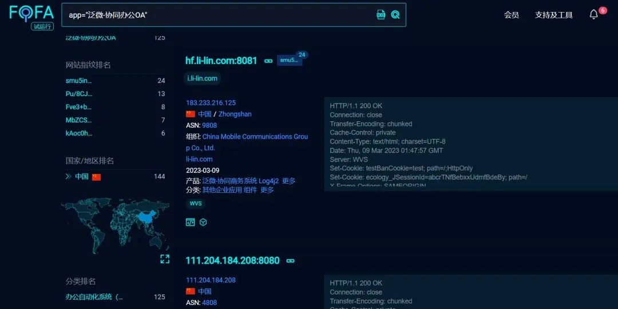Open the 支持及工具 menu
618x309 pixels.
tap(554, 15)
